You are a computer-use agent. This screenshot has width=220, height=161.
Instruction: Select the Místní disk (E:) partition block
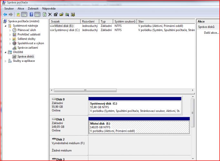[139, 126]
